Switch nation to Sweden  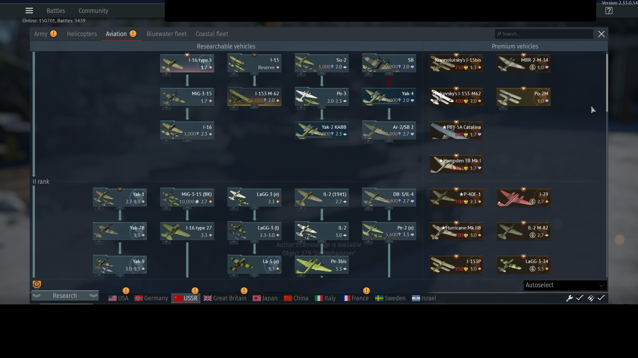(390, 298)
